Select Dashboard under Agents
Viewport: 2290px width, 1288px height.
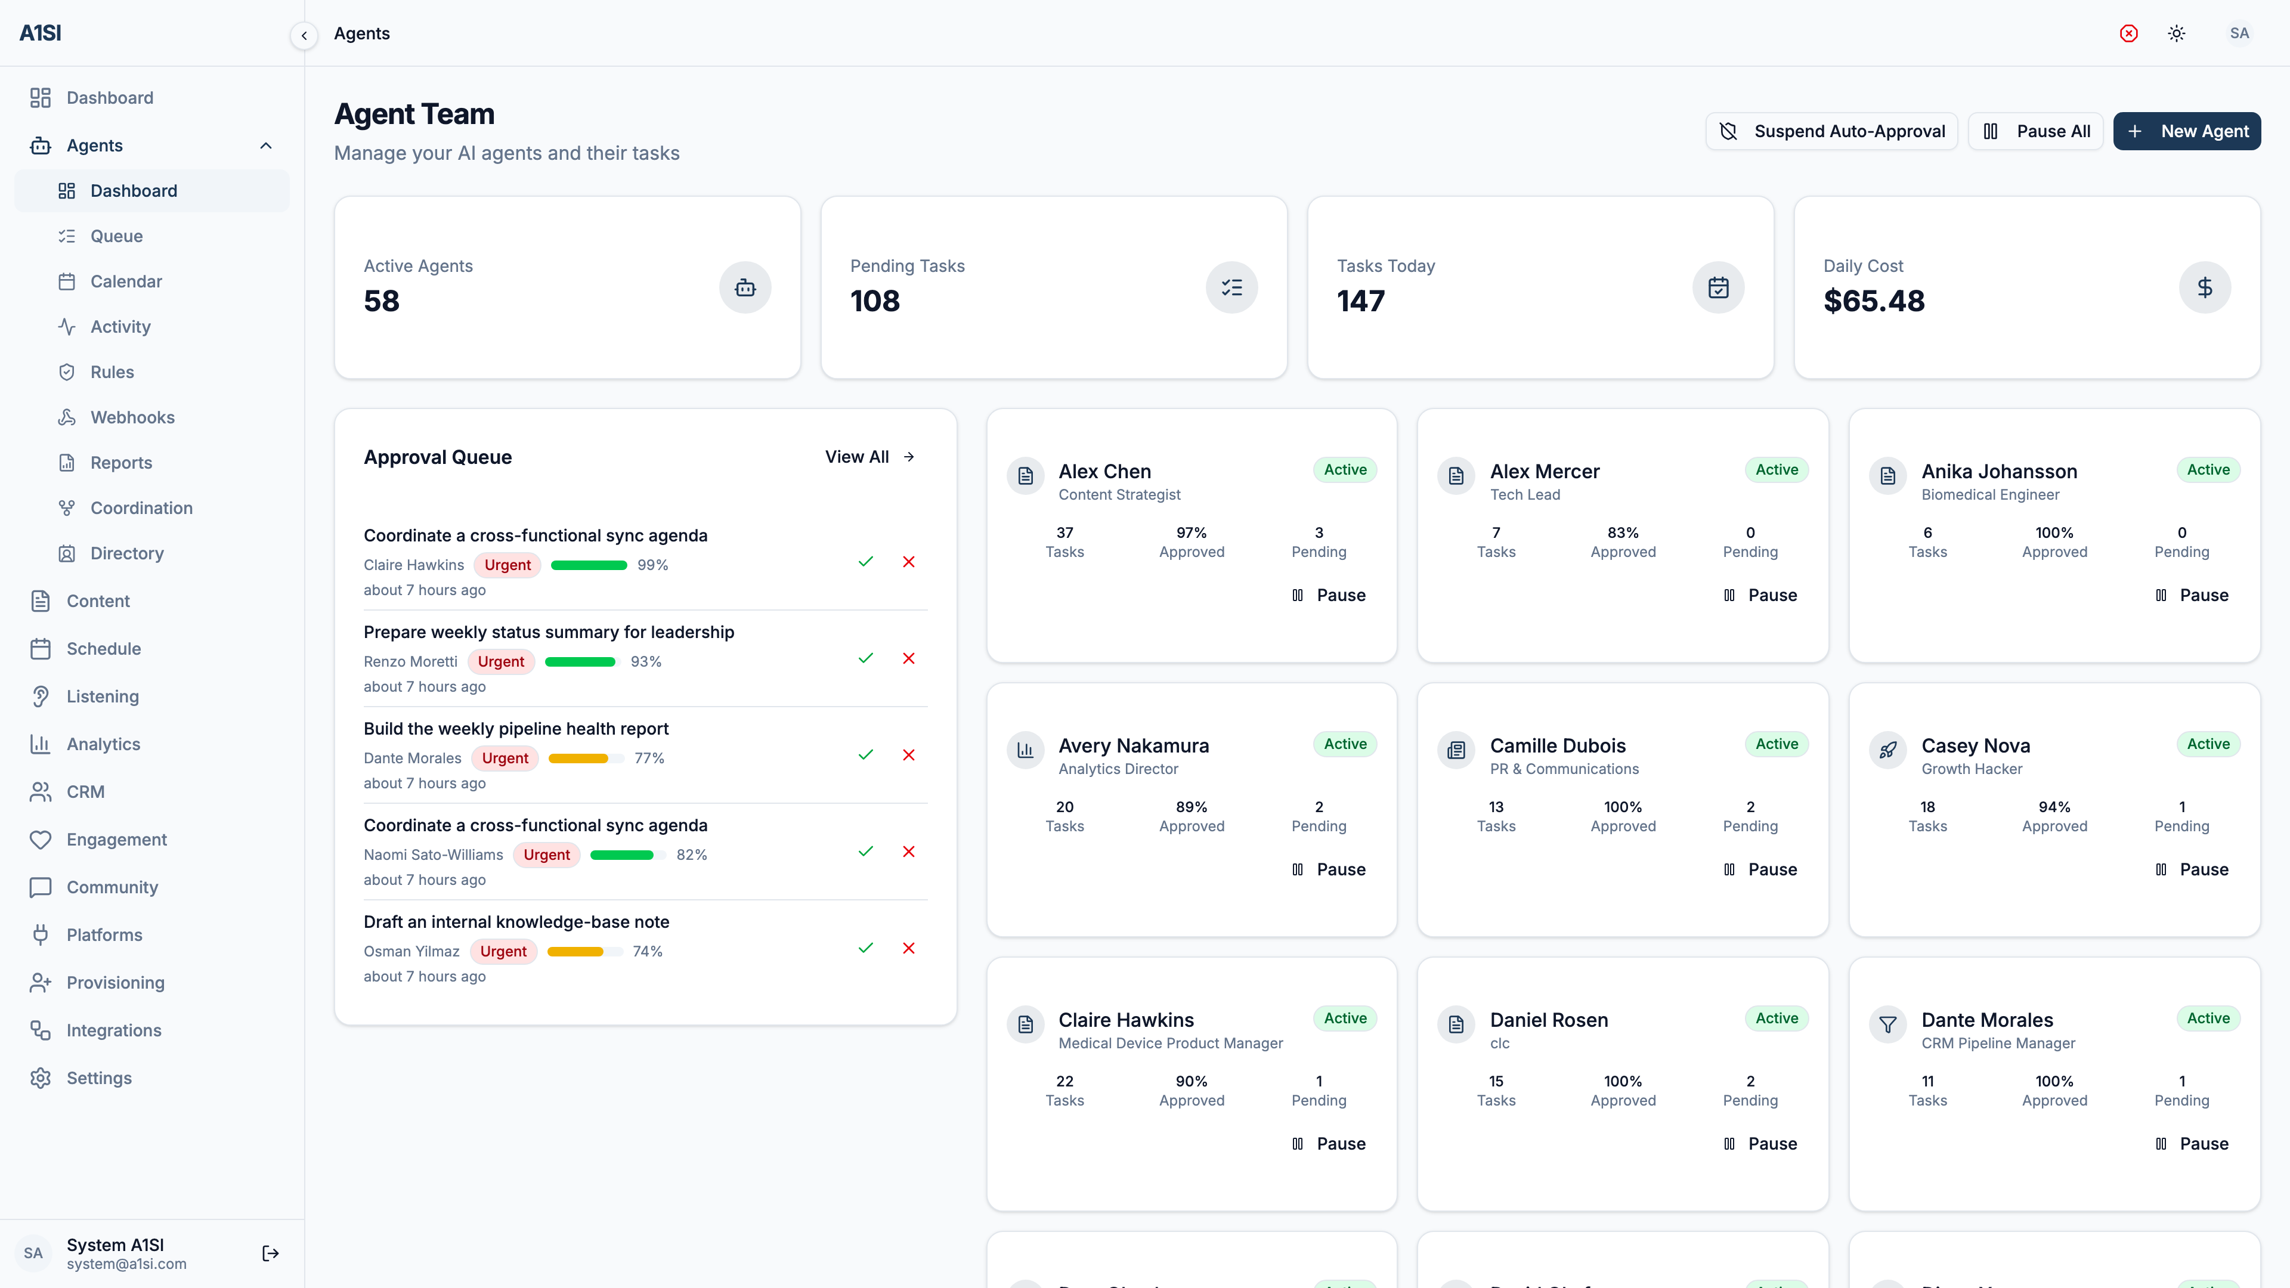[151, 191]
